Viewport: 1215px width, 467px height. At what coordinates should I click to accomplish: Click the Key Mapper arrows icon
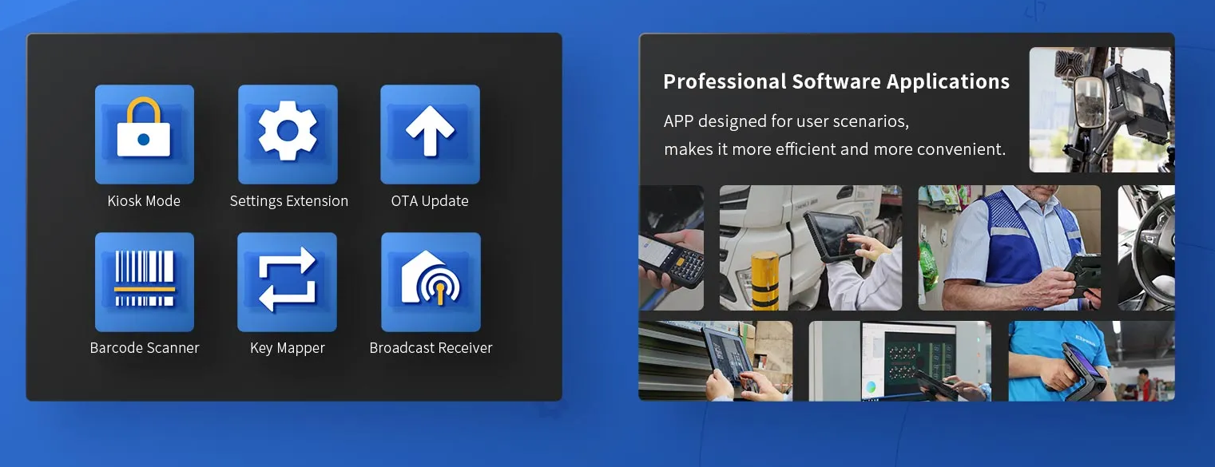(x=288, y=282)
